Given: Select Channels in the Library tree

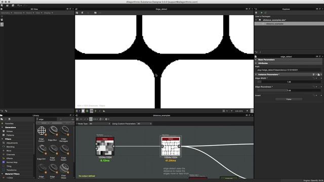Looking at the screenshot, I should [11, 155].
